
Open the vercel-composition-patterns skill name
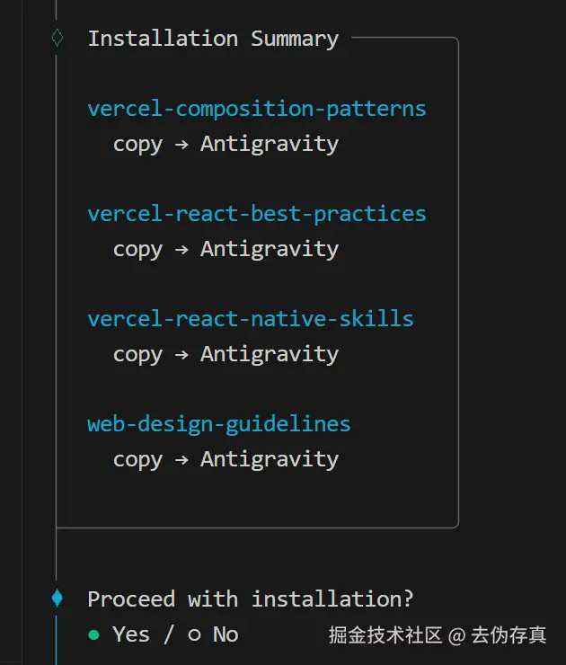point(256,110)
